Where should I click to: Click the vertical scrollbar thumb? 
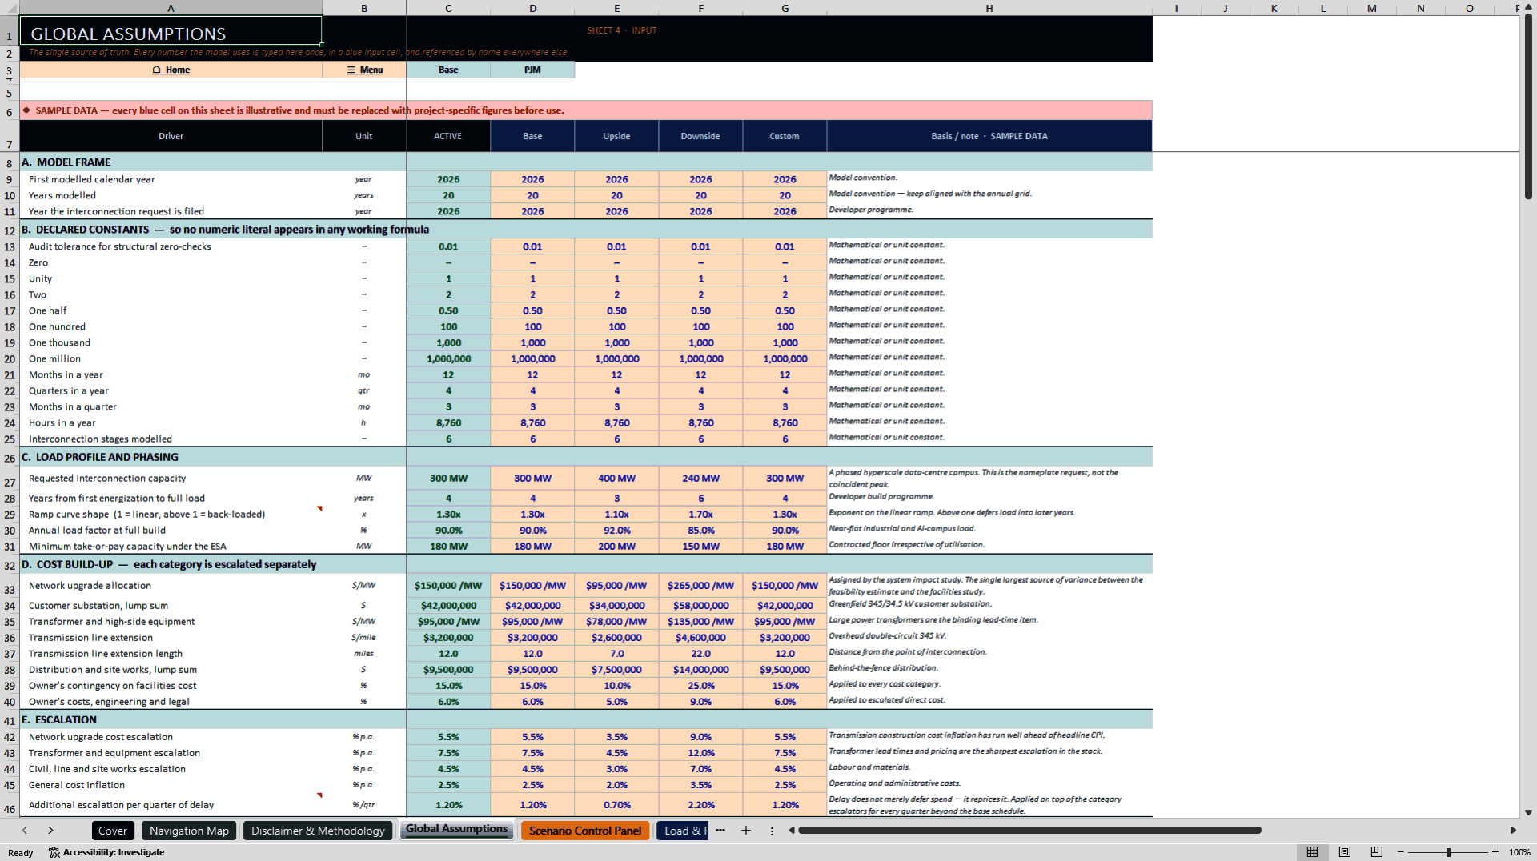1528,108
